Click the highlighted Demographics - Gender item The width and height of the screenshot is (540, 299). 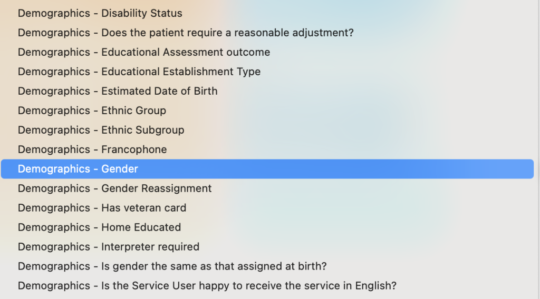[x=78, y=169]
